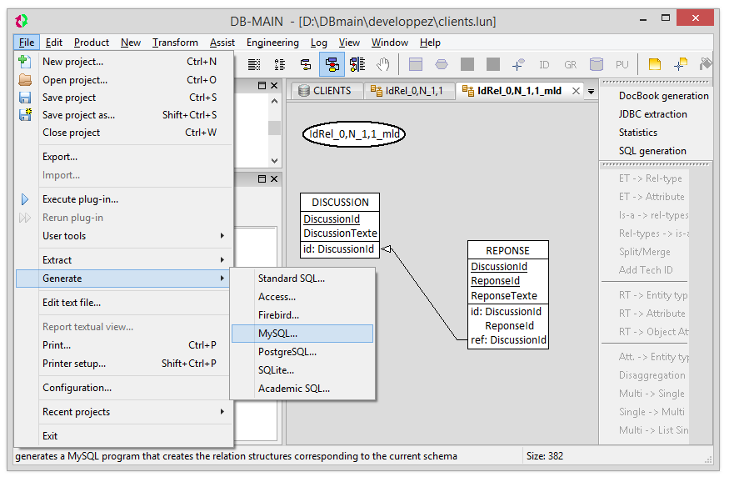Select MySQL... from Generate submenu
The image size is (729, 482).
coord(302,334)
